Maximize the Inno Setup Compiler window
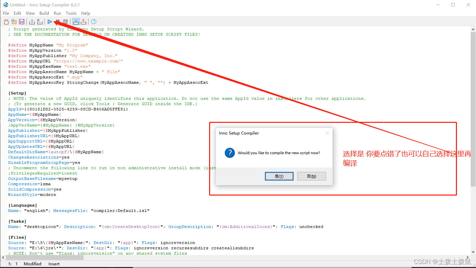This screenshot has width=476, height=268. [453, 5]
